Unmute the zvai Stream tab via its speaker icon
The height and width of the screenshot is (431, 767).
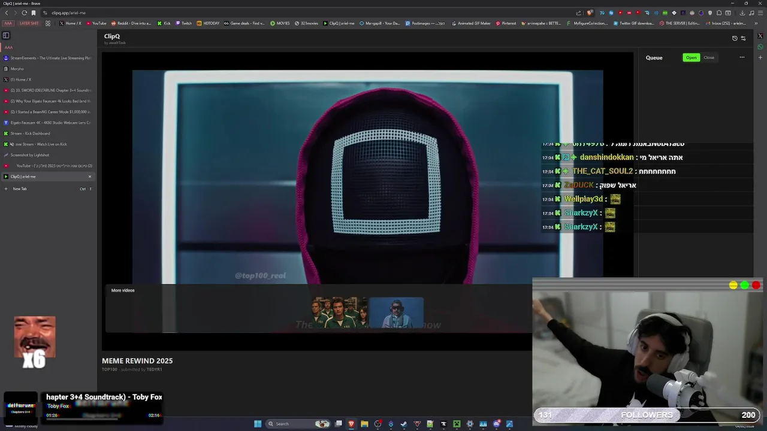[12, 144]
